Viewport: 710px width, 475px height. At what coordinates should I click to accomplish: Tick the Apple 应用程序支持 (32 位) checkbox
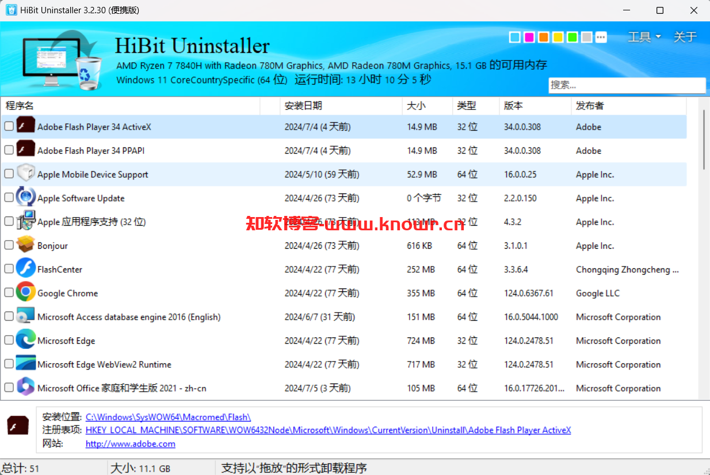click(9, 221)
